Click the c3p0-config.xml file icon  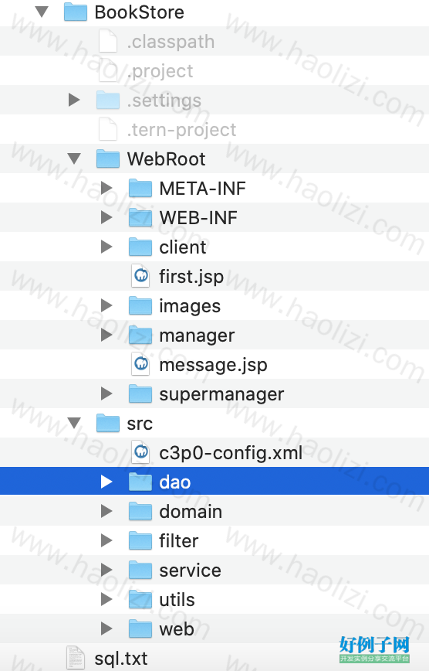pyautogui.click(x=140, y=452)
